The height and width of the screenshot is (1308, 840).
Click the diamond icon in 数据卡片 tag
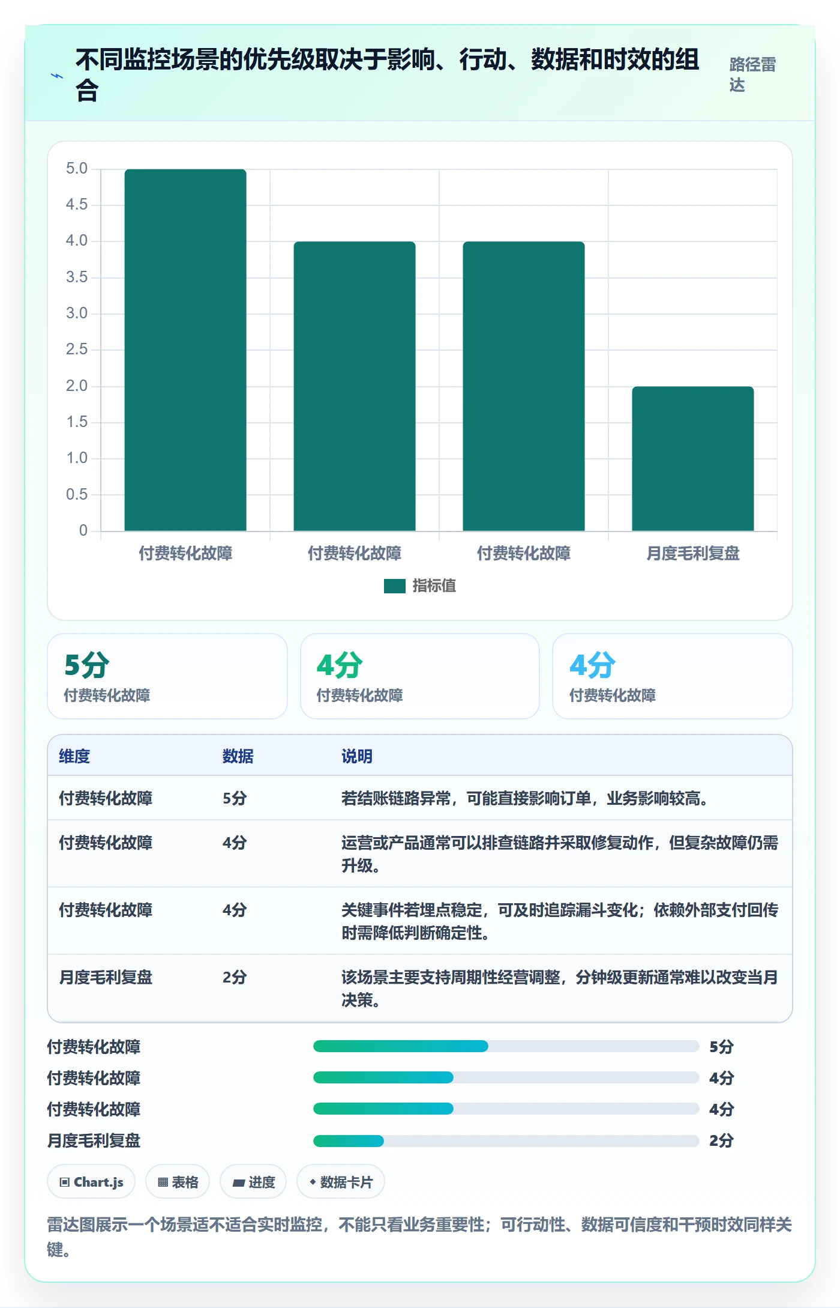click(x=313, y=1182)
